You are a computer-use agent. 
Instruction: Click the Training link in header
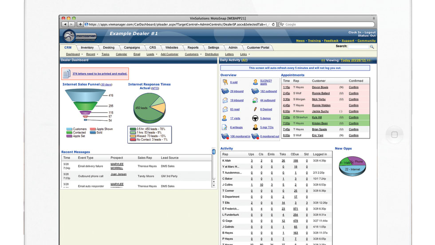point(314,41)
